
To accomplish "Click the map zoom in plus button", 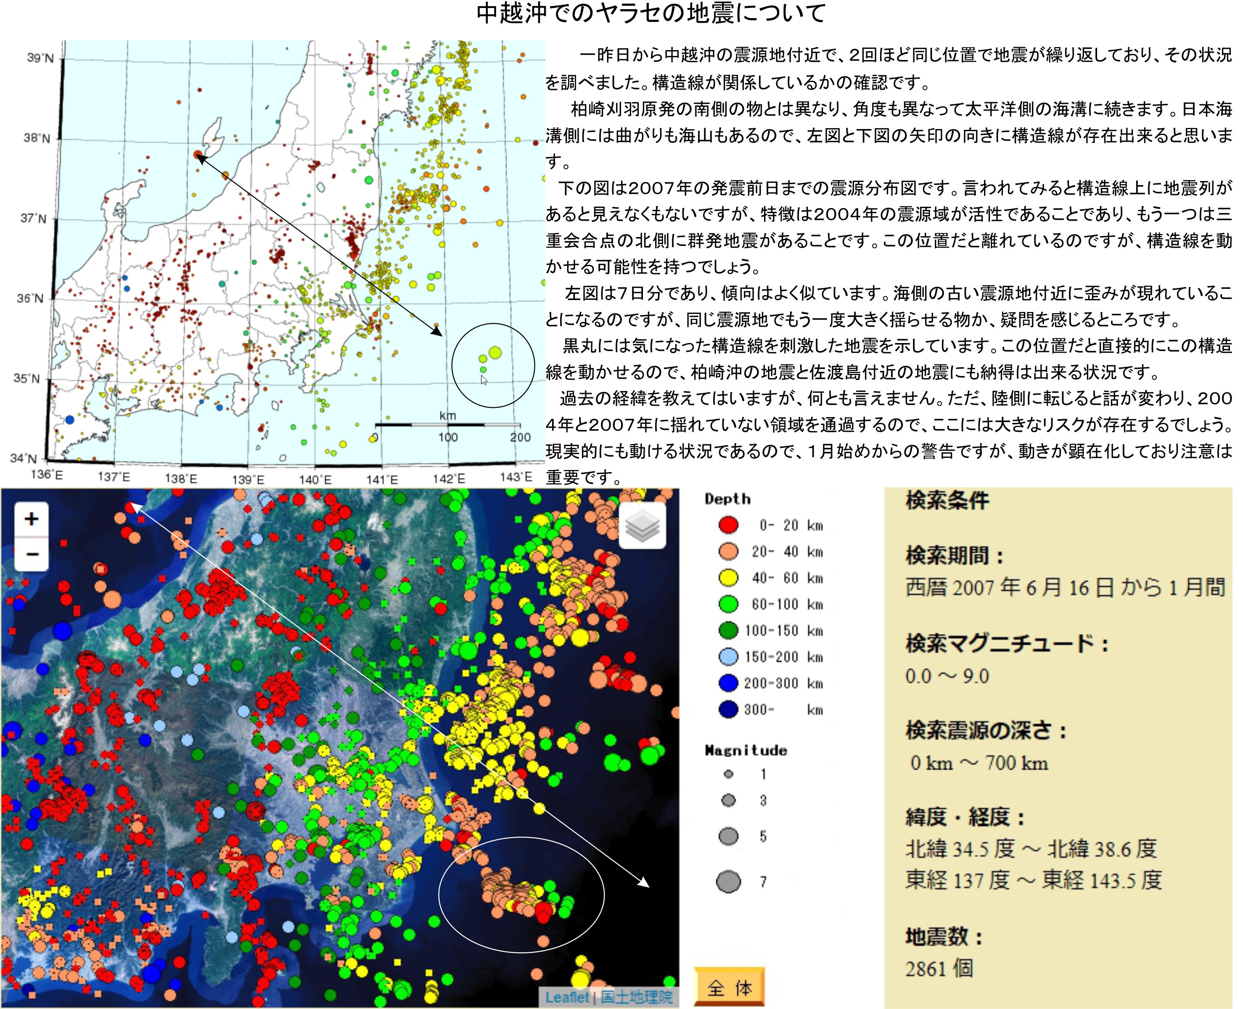I will (x=32, y=519).
